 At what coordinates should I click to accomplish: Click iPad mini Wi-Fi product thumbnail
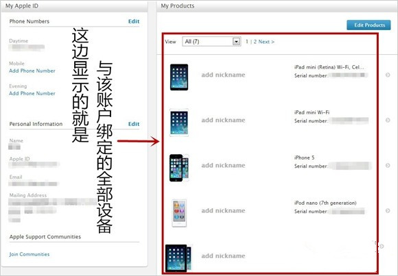coord(179,123)
